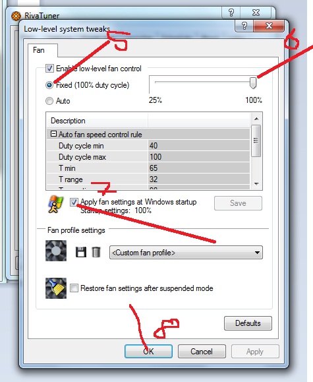Collapse the Auto fan speed control rule
Image resolution: width=313 pixels, height=382 pixels.
coord(53,134)
